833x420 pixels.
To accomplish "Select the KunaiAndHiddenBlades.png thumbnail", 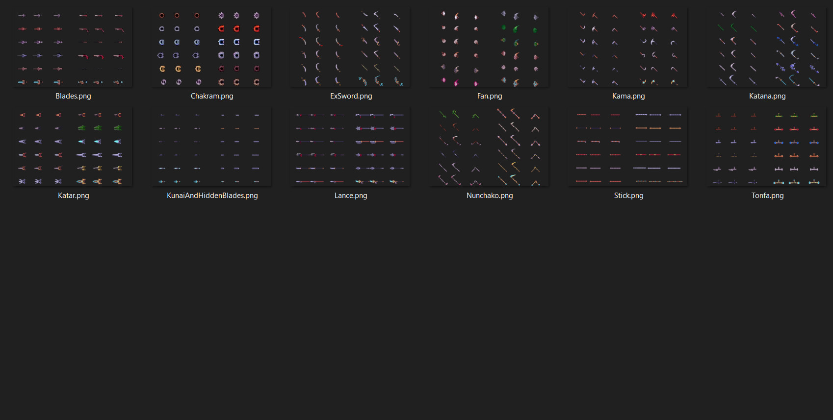I will click(x=212, y=147).
